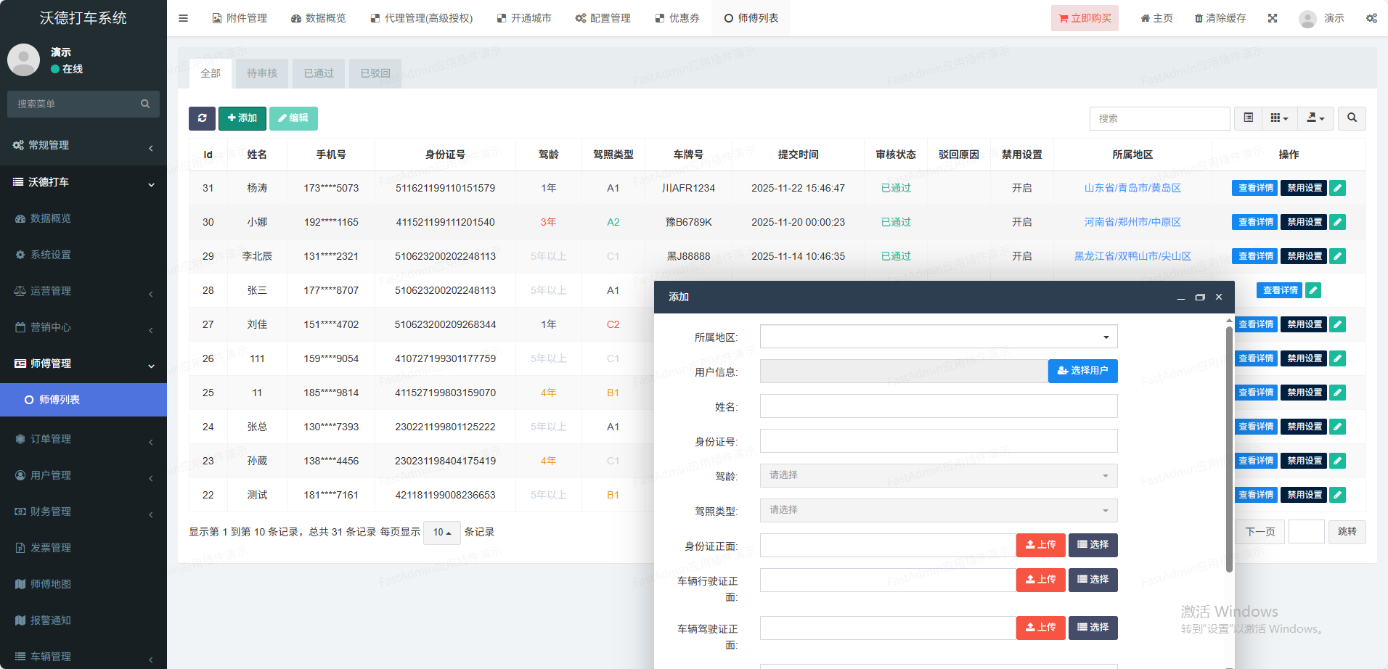Open the 驾龄 select dropdown
The height and width of the screenshot is (669, 1388).
click(x=938, y=476)
